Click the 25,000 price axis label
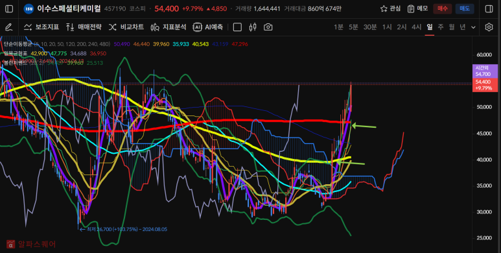This screenshot has width=501, height=253. click(x=484, y=238)
